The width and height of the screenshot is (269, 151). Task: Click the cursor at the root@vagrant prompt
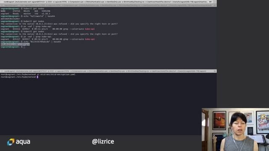[x=37, y=77]
